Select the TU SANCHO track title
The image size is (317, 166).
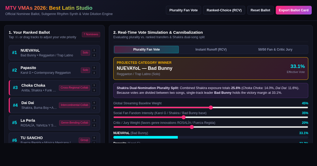[x=32, y=138]
